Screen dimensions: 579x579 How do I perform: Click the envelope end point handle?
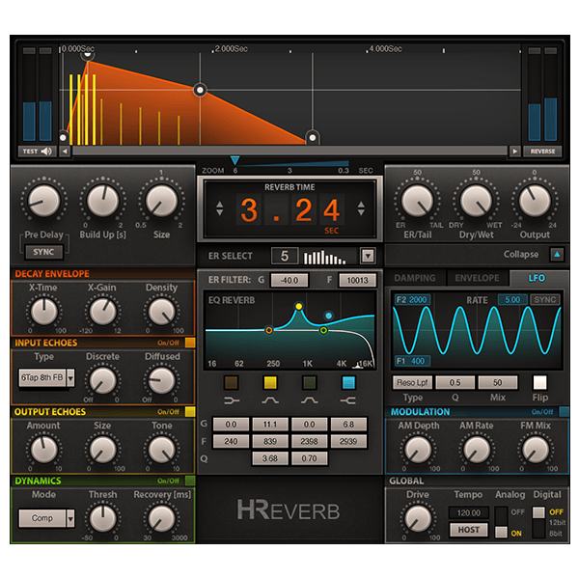(313, 138)
